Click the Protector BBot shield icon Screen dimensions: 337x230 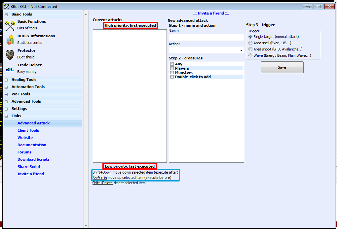point(10,54)
